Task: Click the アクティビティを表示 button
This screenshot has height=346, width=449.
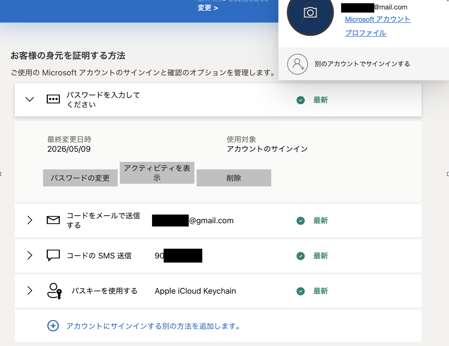Action: [x=157, y=173]
